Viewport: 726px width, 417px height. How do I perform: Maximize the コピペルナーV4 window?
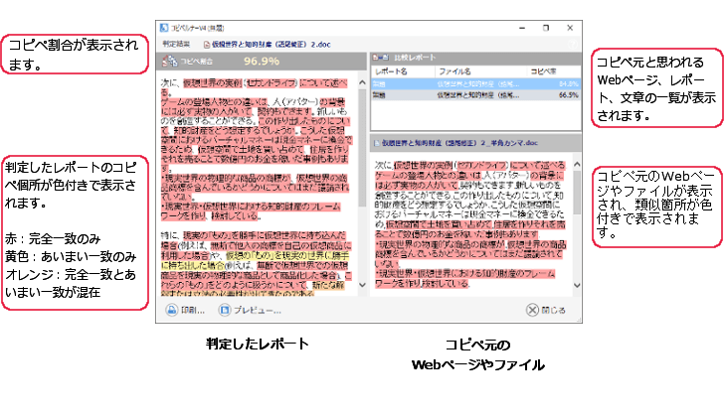point(545,29)
